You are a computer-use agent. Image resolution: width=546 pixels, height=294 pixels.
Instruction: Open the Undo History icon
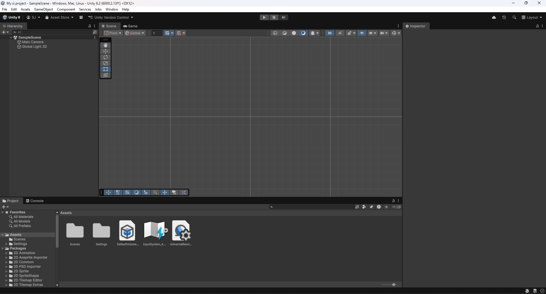point(504,17)
